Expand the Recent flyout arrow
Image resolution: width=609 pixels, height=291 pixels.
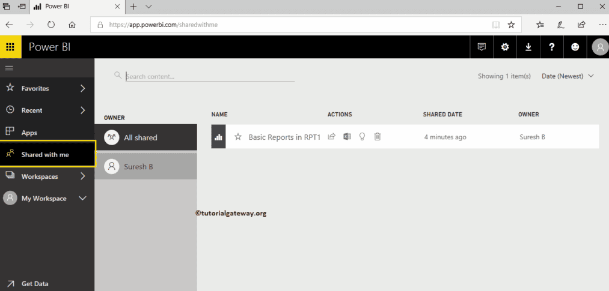tap(82, 110)
